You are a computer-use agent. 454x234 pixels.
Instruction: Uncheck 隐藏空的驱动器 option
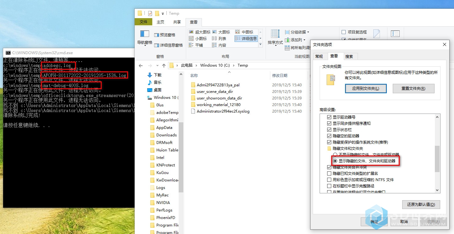point(329,136)
